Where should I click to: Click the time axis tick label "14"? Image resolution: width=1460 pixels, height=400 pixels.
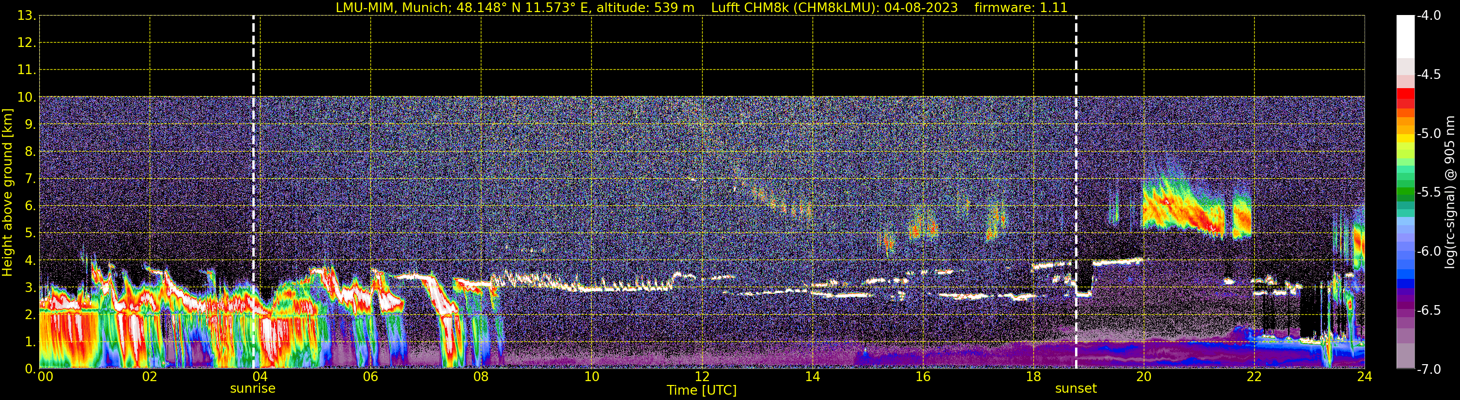pyautogui.click(x=812, y=377)
